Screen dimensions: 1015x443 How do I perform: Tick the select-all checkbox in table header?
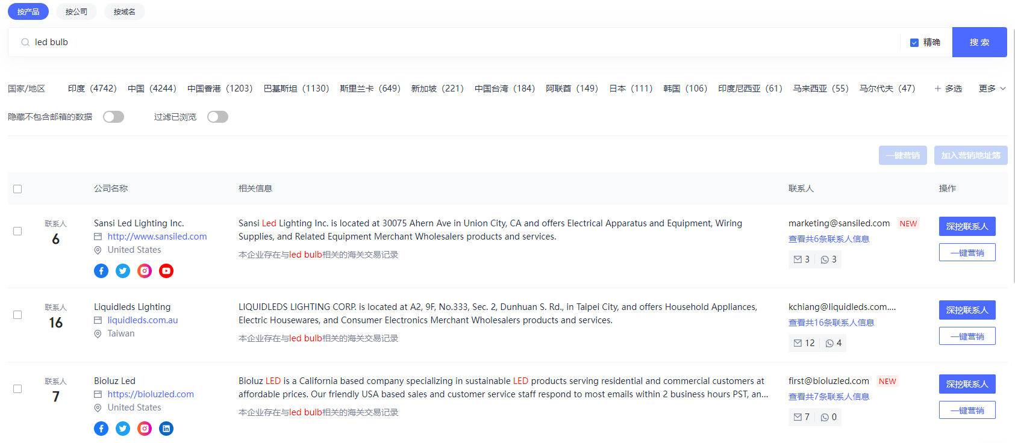click(17, 189)
